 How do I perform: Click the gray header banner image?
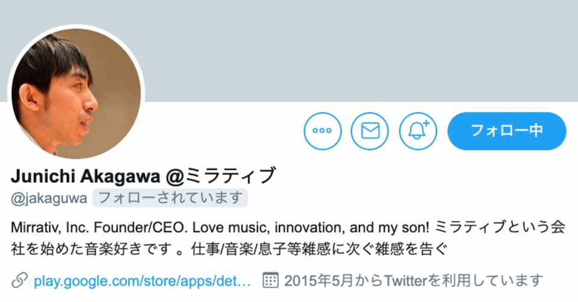(361, 48)
